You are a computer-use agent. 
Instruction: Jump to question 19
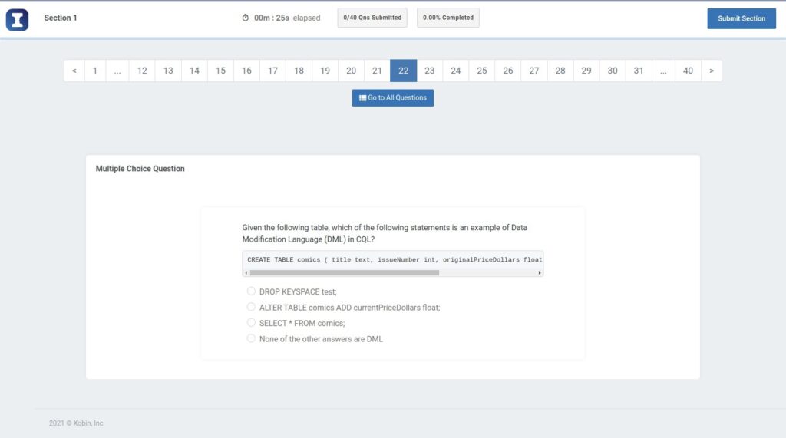[325, 71]
